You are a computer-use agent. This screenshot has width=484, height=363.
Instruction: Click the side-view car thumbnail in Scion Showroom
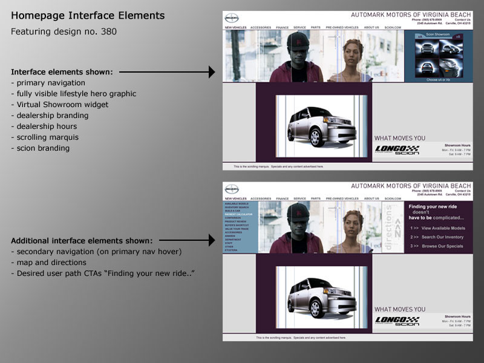451,49
